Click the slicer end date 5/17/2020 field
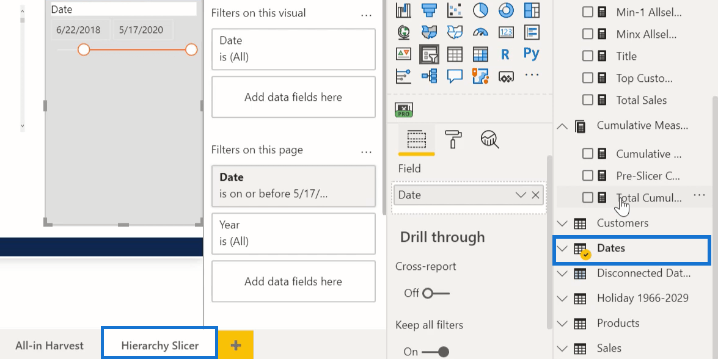Image resolution: width=718 pixels, height=359 pixels. pyautogui.click(x=144, y=30)
